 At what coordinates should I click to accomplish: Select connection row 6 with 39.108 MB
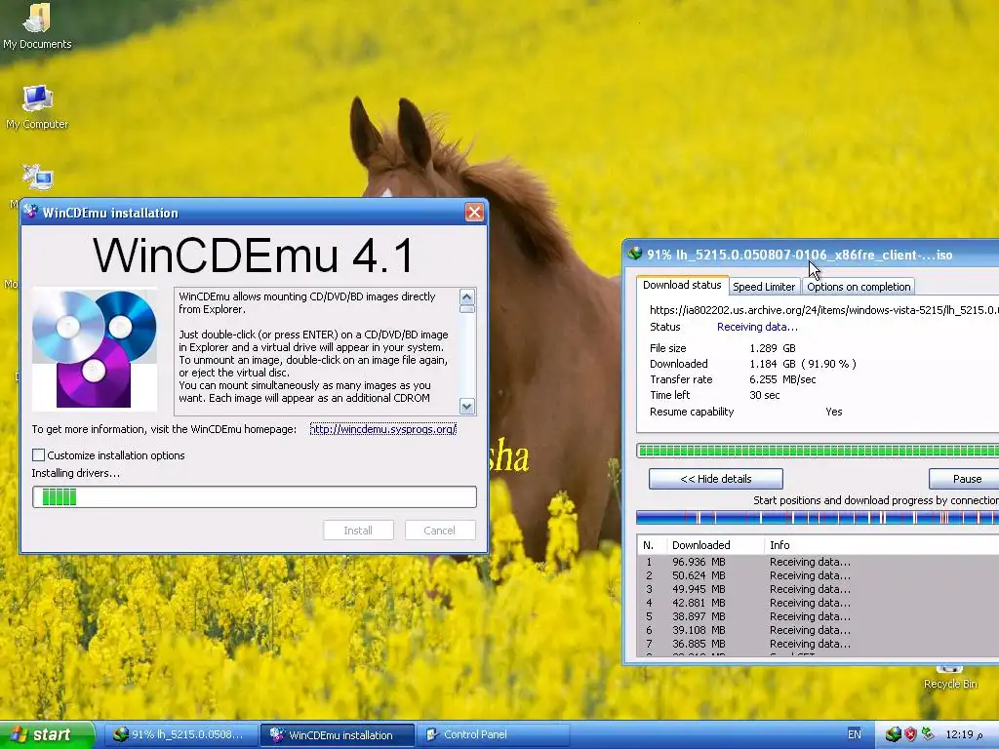point(819,630)
